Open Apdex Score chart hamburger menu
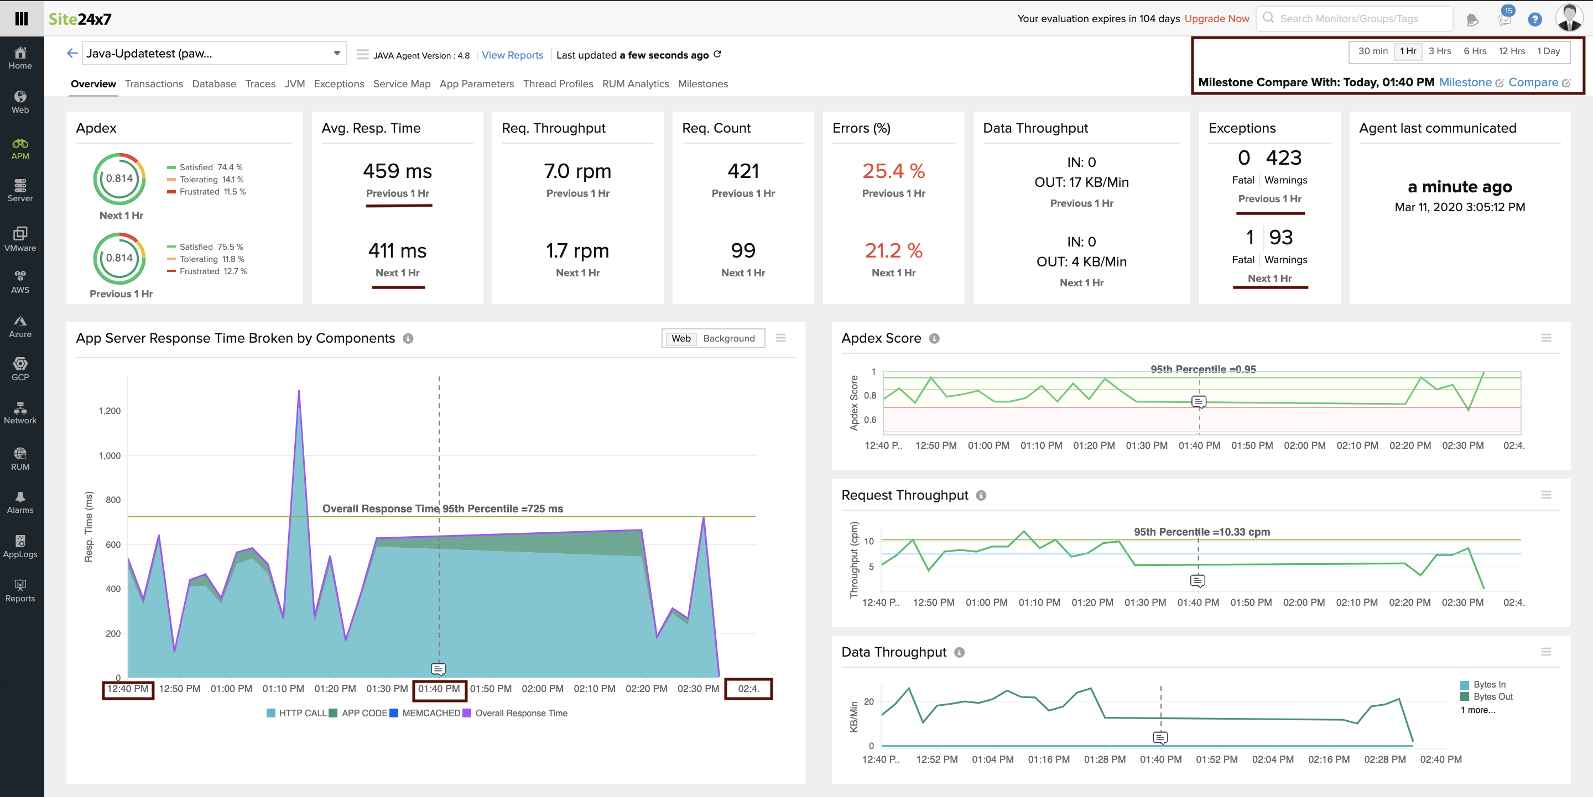This screenshot has width=1593, height=797. click(x=1545, y=338)
